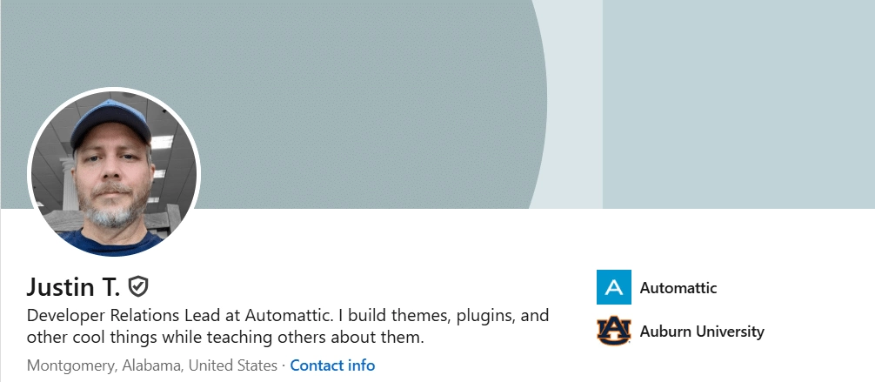Click the verification shield badge beside the name
Screen dimensions: 875x382
(138, 285)
